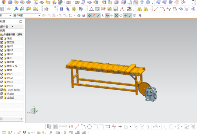The image size is (197, 134).
Task: Open dropdown arrow after sphere mesh icon
Action: point(152,3)
